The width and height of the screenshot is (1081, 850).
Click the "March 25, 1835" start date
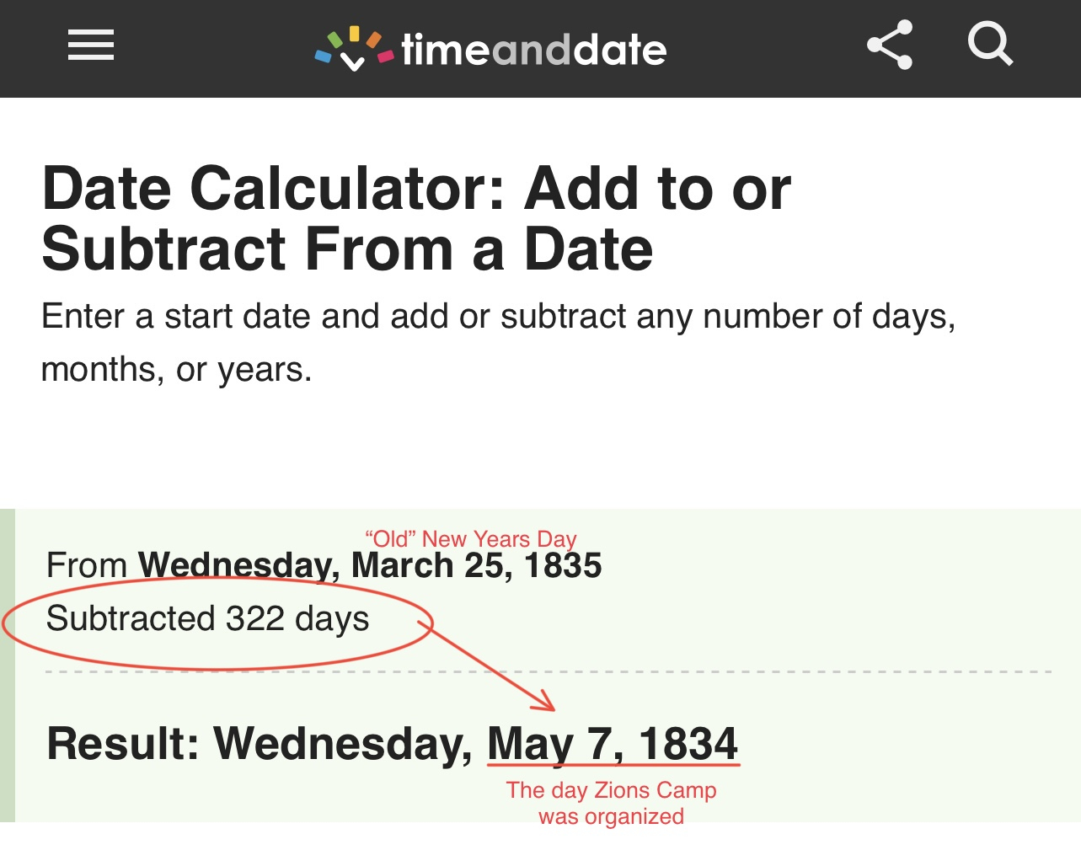pos(476,565)
